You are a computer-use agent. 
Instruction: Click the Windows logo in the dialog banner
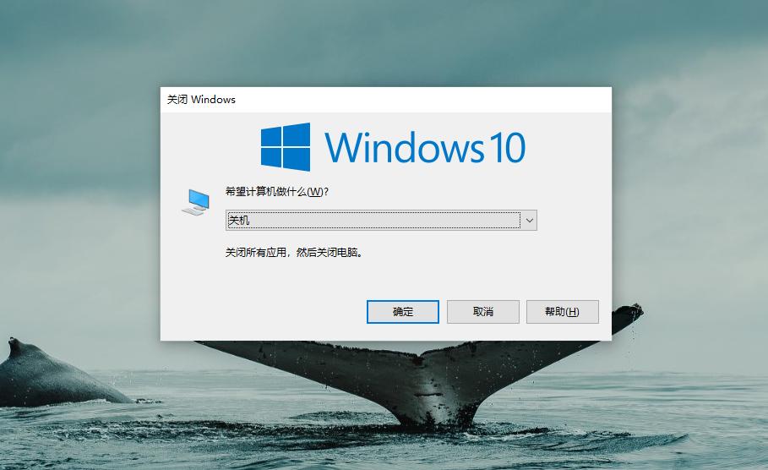[286, 146]
